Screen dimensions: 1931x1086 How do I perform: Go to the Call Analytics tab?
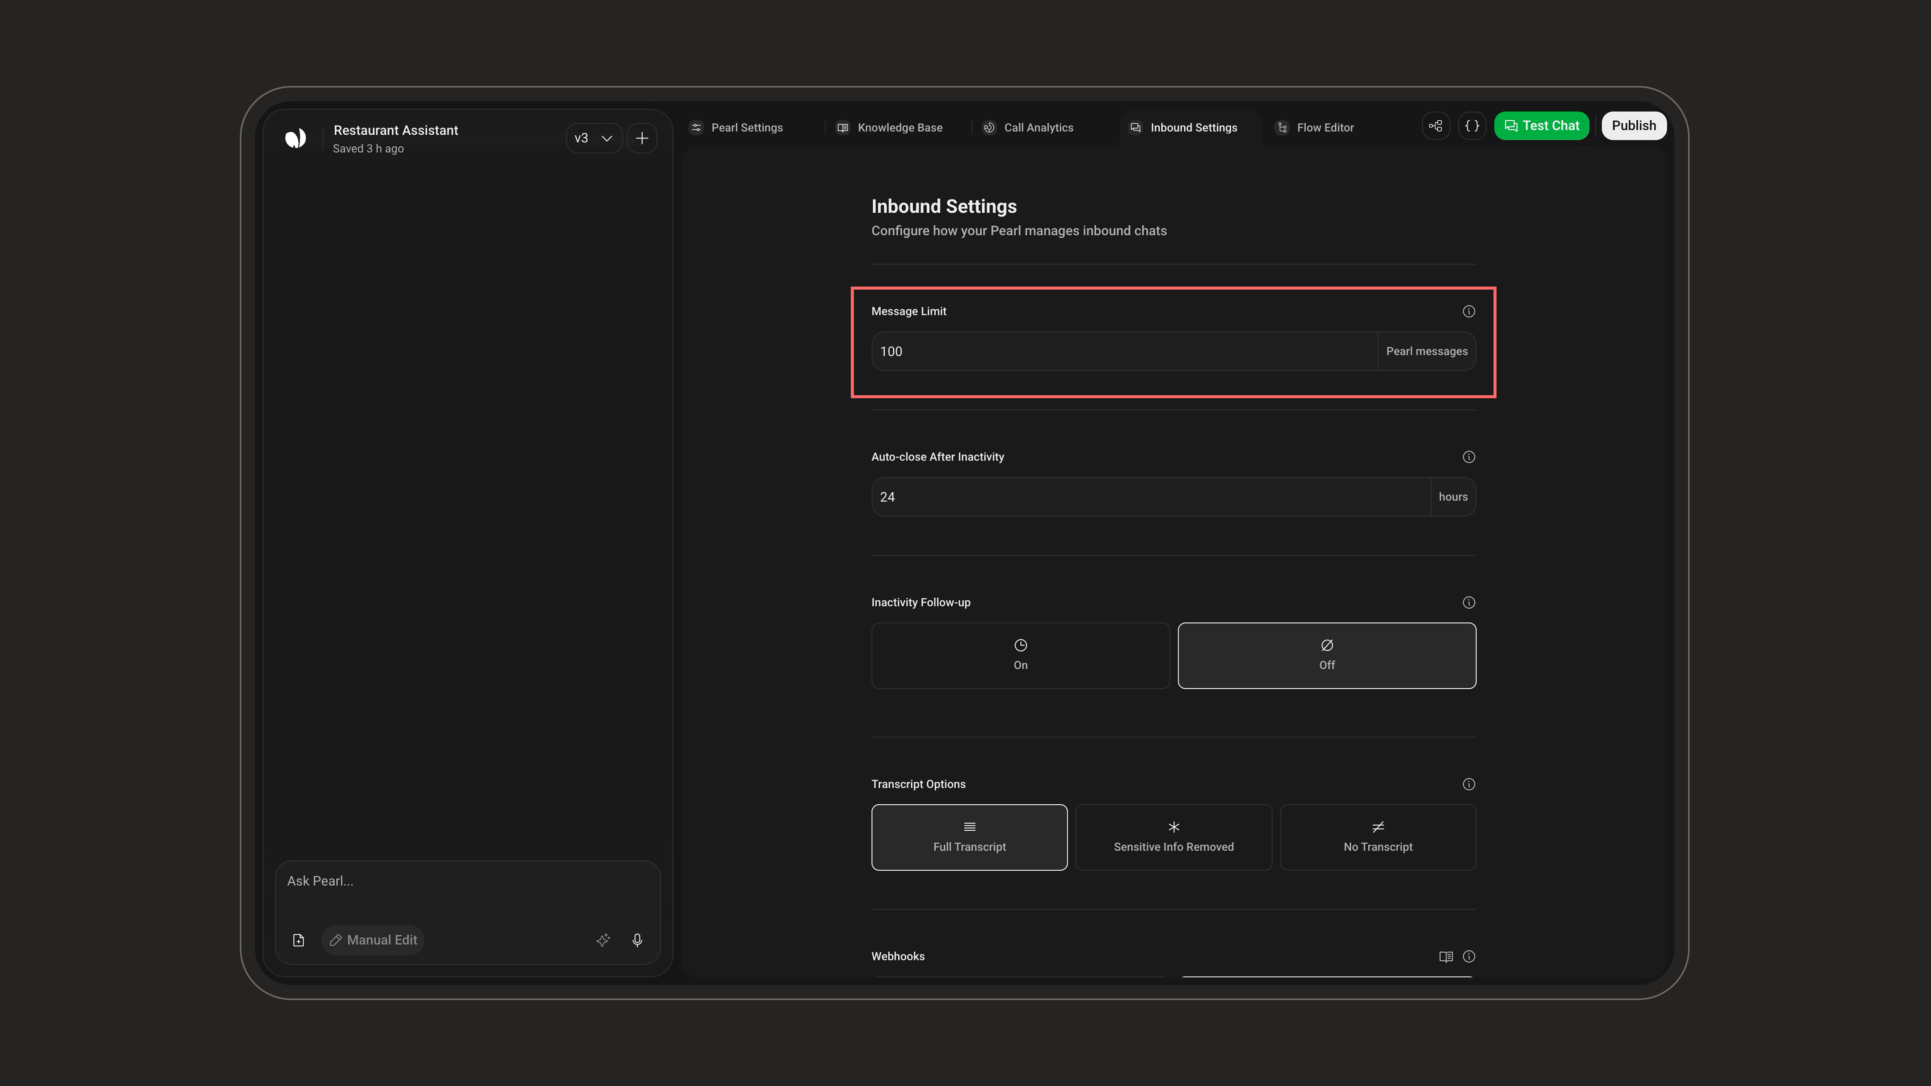(x=1028, y=127)
